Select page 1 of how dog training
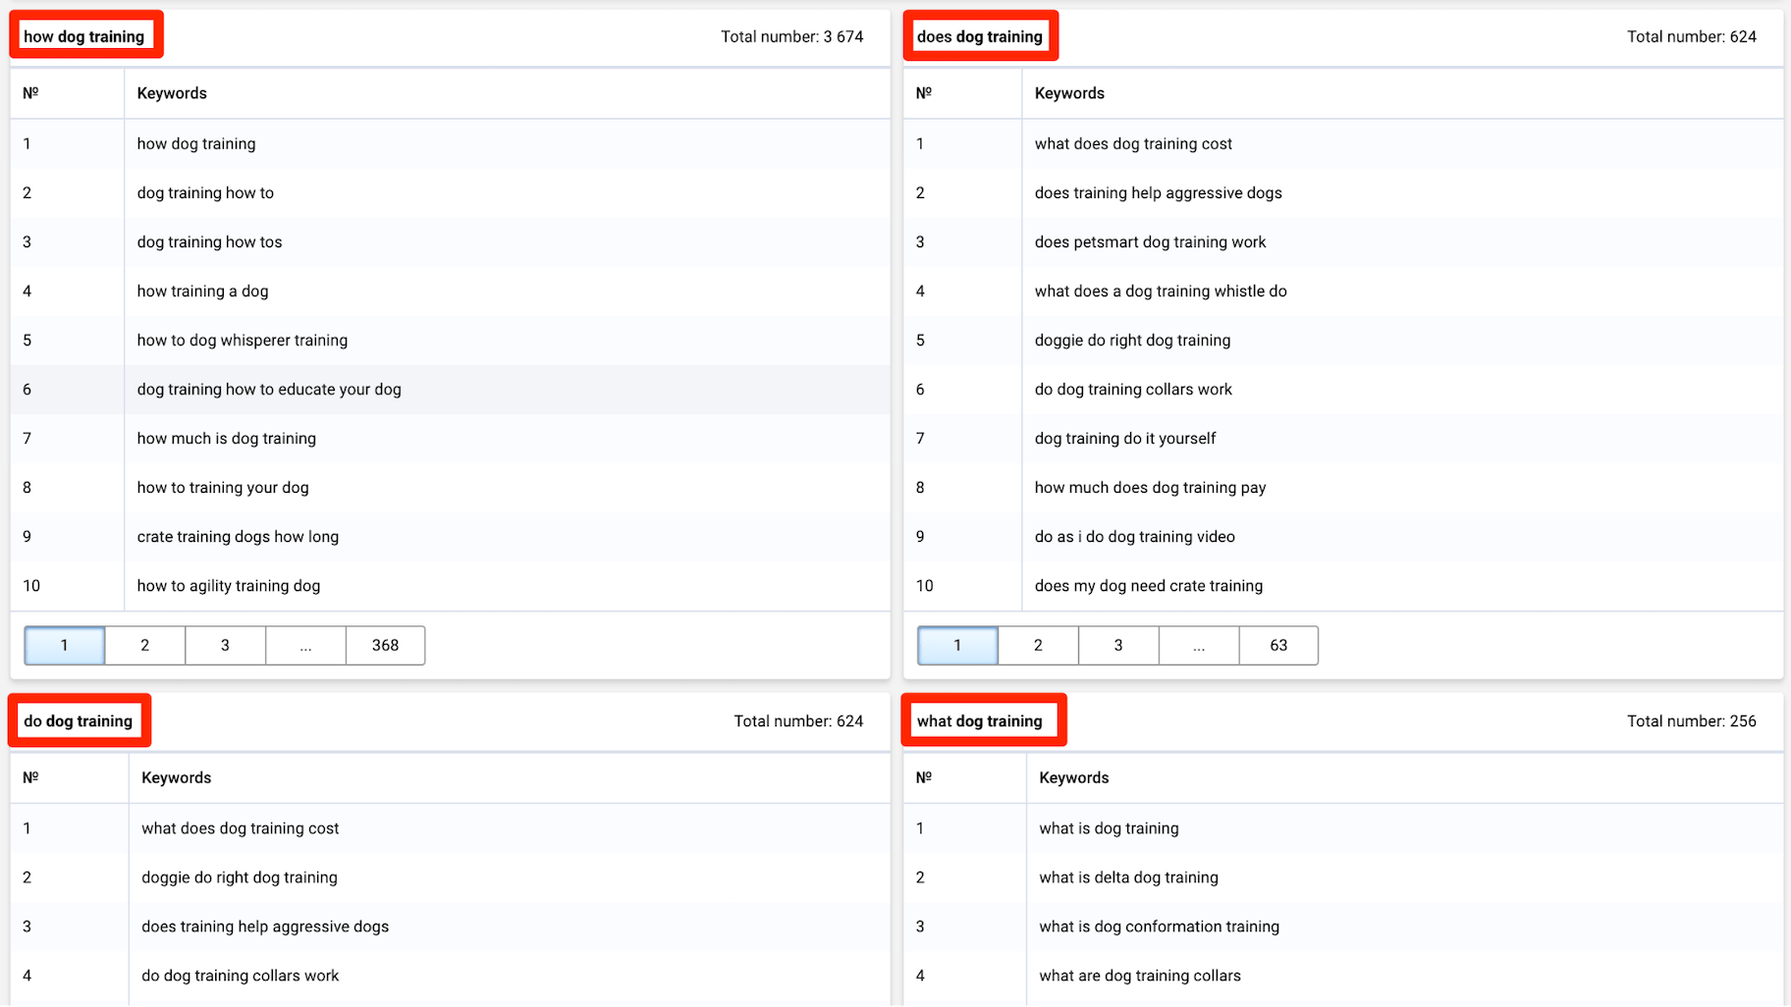 pyautogui.click(x=65, y=645)
